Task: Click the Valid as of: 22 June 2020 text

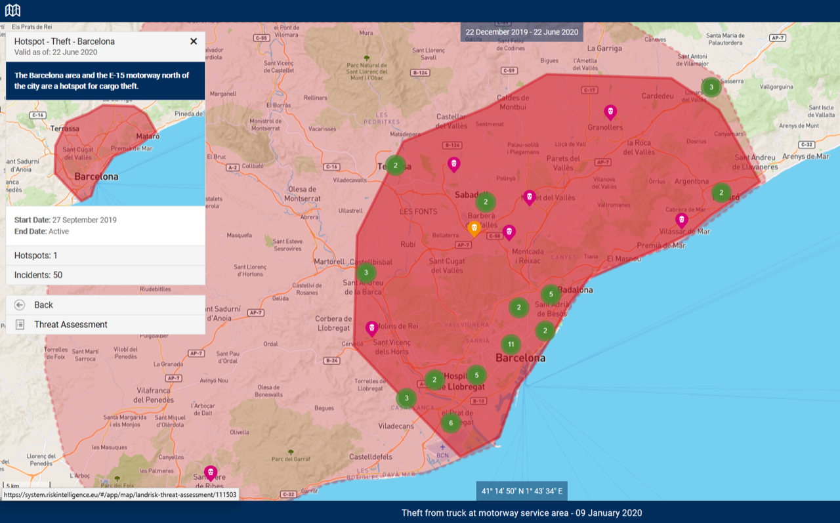Action: tap(56, 52)
